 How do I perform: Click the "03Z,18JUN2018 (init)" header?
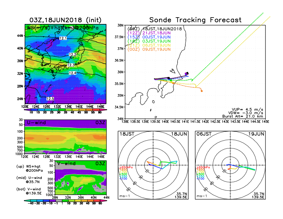(x=65, y=20)
